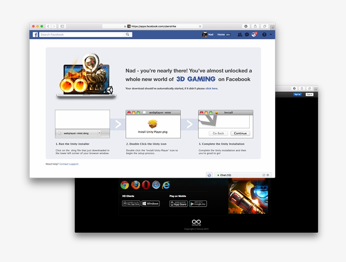Screen dimensions: 346x262
Task: Click the Cmune logo in footer
Action: 196,222
